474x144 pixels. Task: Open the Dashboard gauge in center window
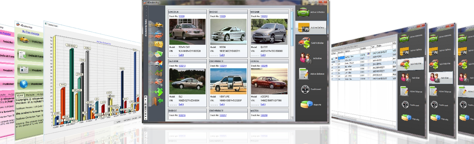[x=305, y=89]
